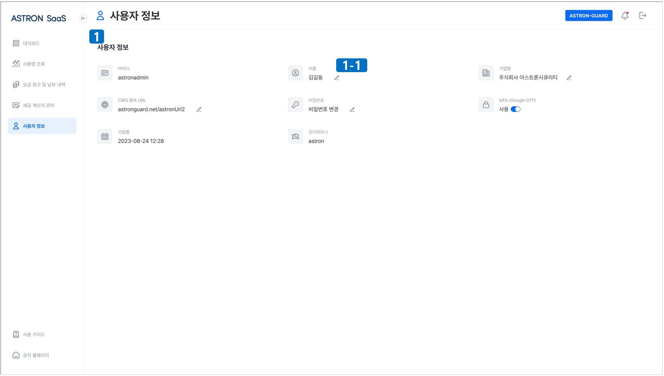Screen dimensions: 664x376
Task: Click the pencil icon next to 김길동
Action: pos(337,78)
